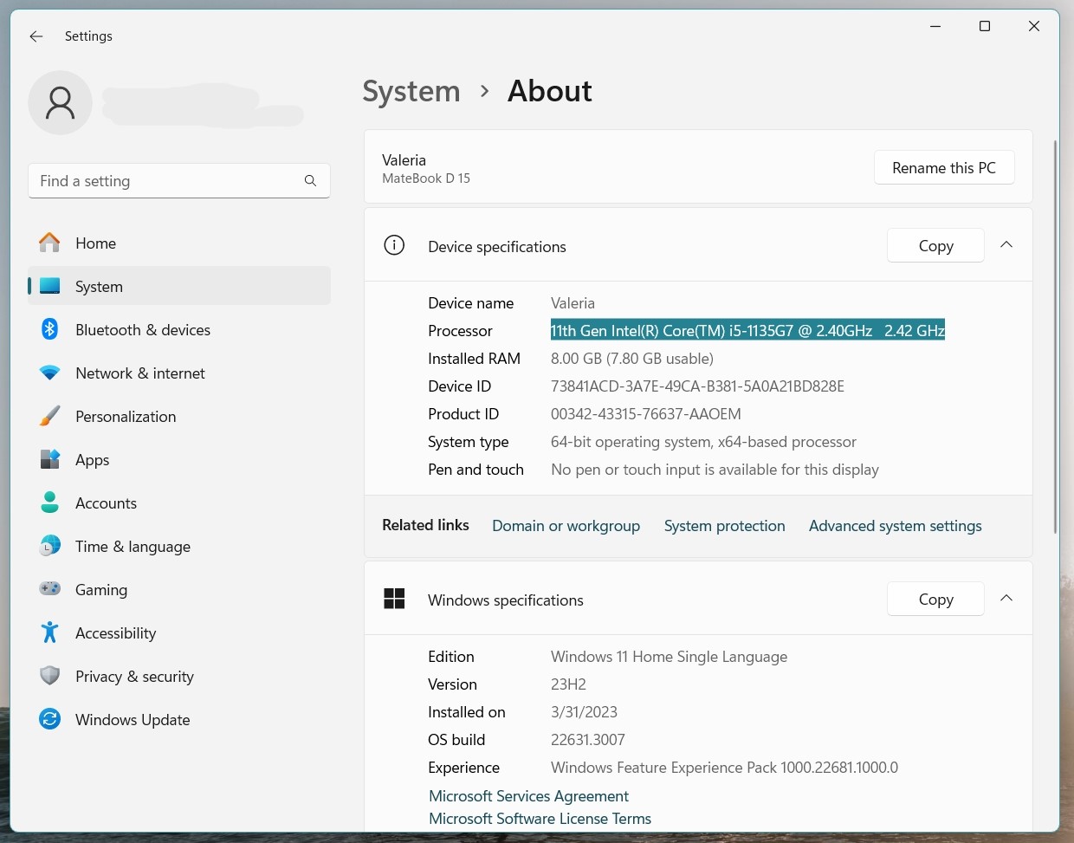This screenshot has width=1074, height=843.
Task: Select the Accessibility figure icon
Action: (x=50, y=633)
